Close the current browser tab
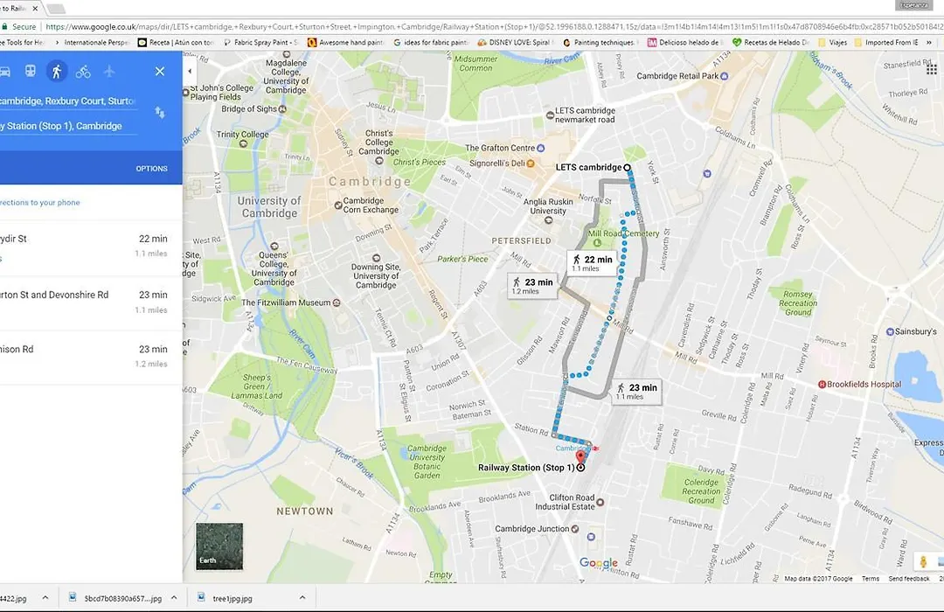Screen dimensions: 944x612 [x=35, y=9]
